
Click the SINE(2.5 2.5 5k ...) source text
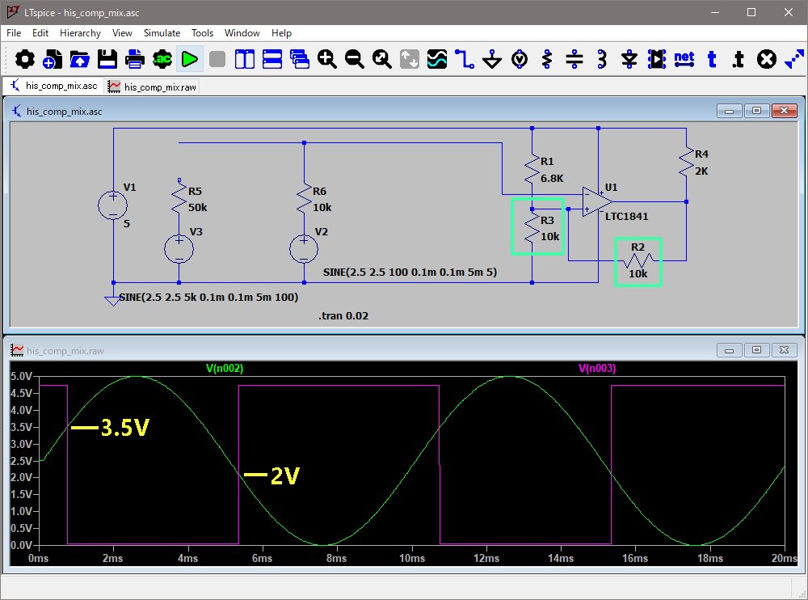pos(208,297)
